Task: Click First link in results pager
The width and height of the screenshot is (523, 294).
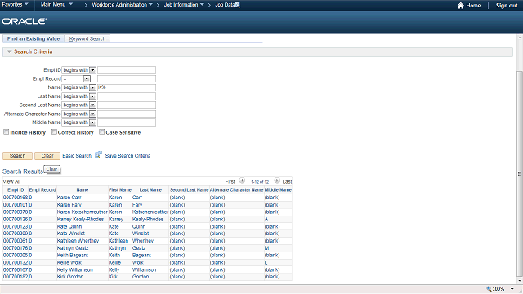Action: [x=230, y=181]
